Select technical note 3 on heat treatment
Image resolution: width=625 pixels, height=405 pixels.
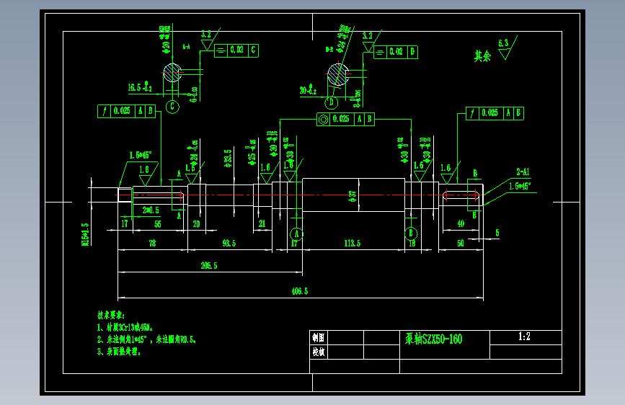119,352
